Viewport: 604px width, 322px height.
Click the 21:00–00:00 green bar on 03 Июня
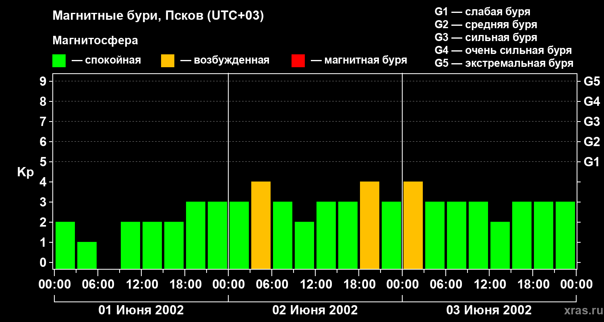[x=565, y=235]
